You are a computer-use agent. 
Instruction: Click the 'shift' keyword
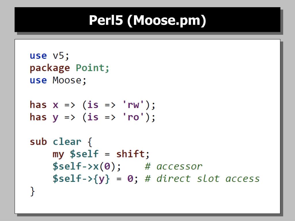131,154
